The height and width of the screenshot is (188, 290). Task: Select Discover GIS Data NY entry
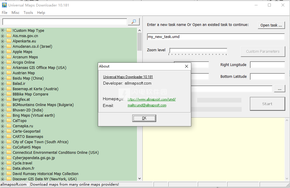click(45, 179)
